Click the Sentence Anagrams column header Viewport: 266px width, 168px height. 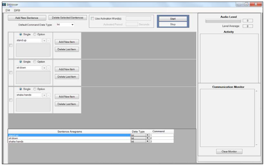pyautogui.click(x=69, y=132)
